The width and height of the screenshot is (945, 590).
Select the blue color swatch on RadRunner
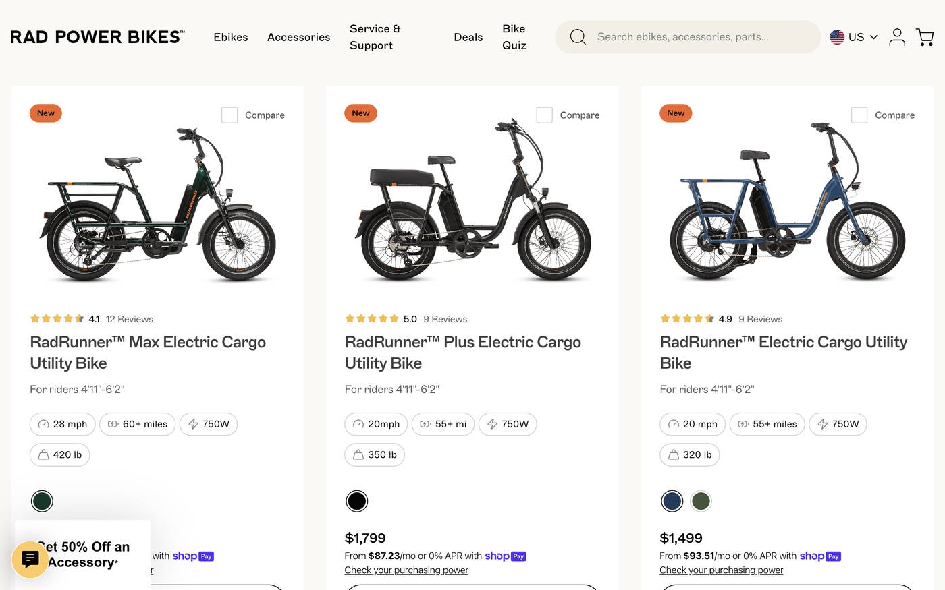point(672,500)
